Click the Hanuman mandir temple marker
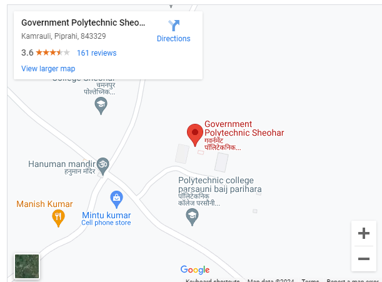 coord(103,166)
